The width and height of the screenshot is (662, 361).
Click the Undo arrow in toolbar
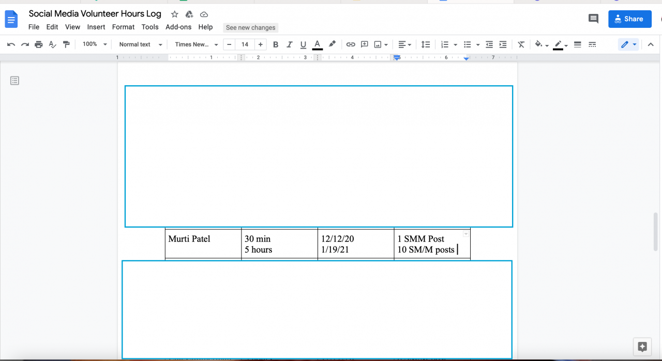pyautogui.click(x=11, y=44)
